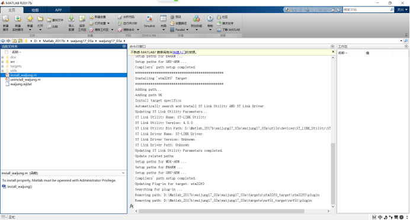Click 清除工作区 (Clear Workspace) button

[x=99, y=30]
